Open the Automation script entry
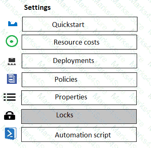Screen dimensions: 151x148 79,135
